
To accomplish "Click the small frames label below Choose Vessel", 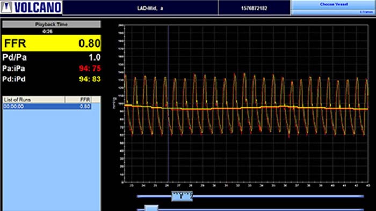I will coord(366,12).
